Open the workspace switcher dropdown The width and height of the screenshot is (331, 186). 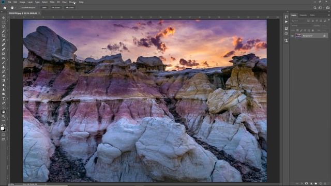(321, 8)
